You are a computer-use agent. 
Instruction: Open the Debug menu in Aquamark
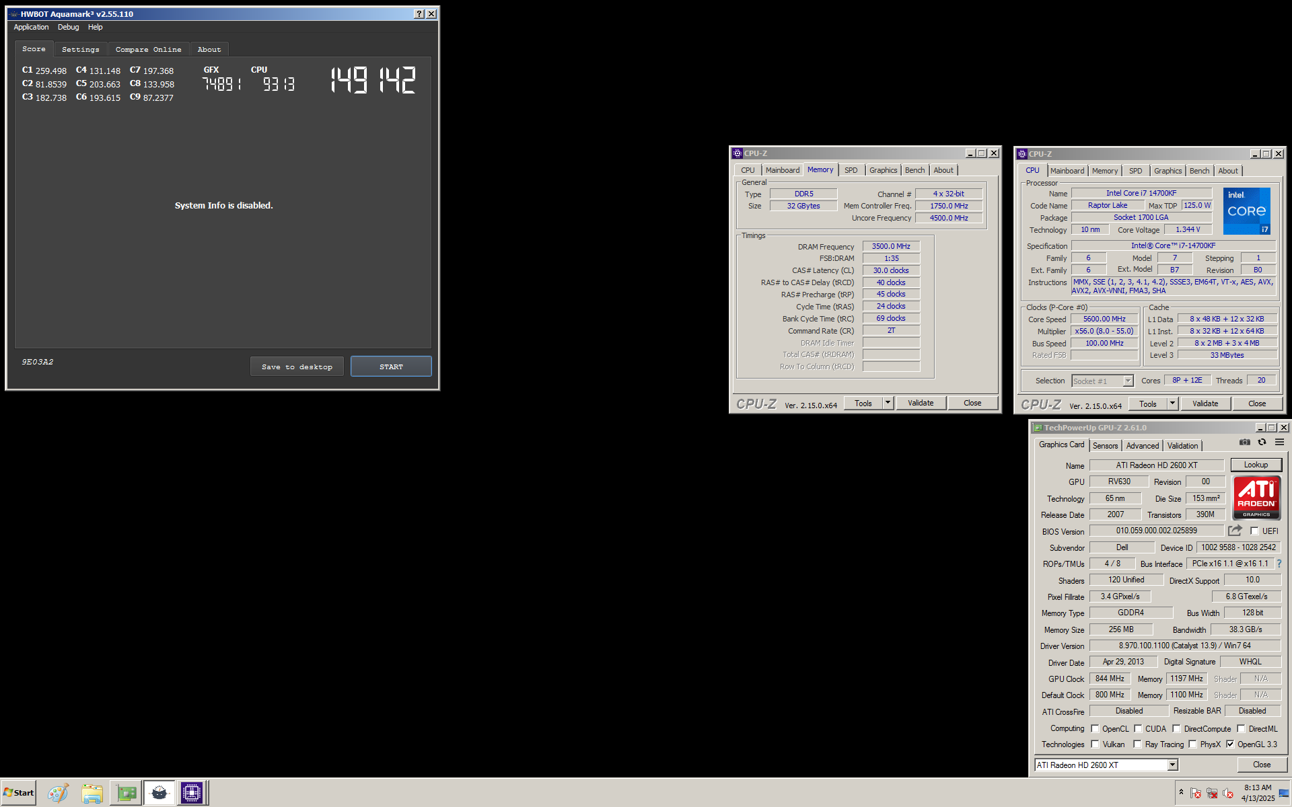[x=68, y=27]
